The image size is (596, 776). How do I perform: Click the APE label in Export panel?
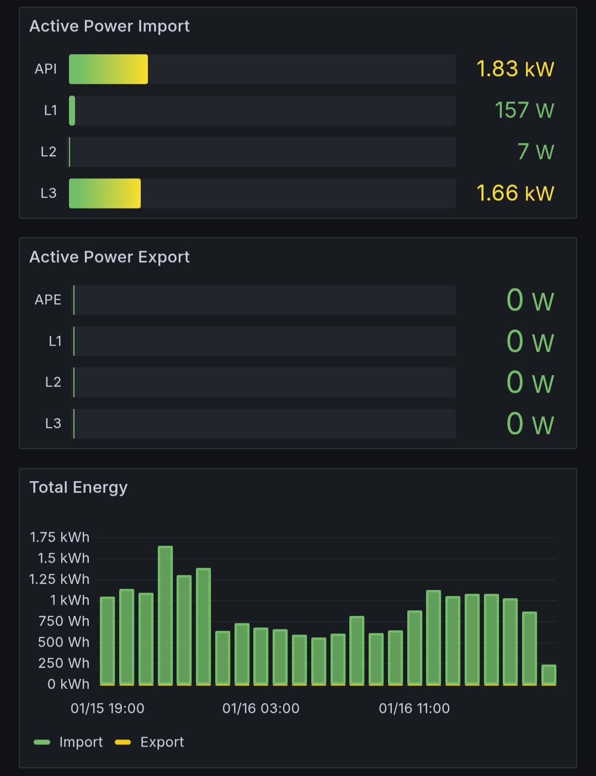(48, 300)
